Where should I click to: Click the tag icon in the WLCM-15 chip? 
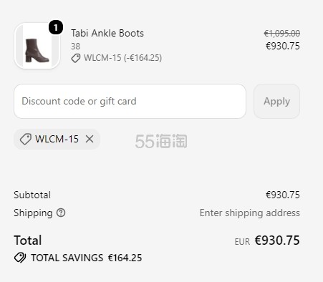tap(25, 139)
